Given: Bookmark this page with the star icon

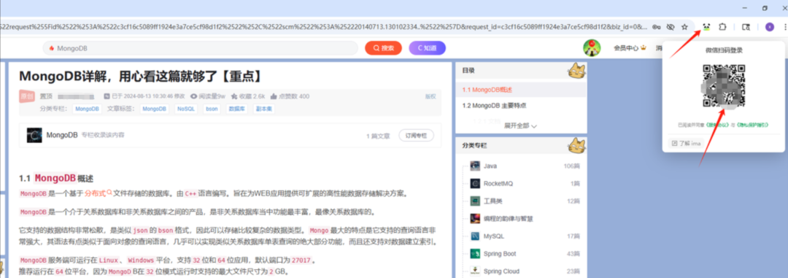Looking at the screenshot, I should [684, 27].
